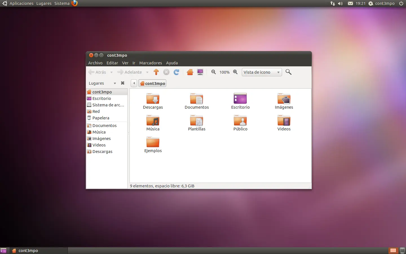The height and width of the screenshot is (254, 406).
Task: Open the Computer location icon
Action: [200, 72]
